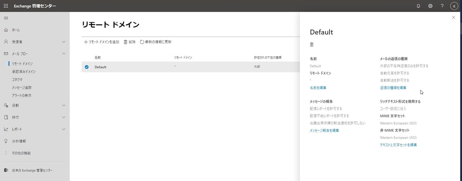Screen dimensions: 462x181
Task: Click 分析情報 in the sidebar
Action: coord(18,141)
